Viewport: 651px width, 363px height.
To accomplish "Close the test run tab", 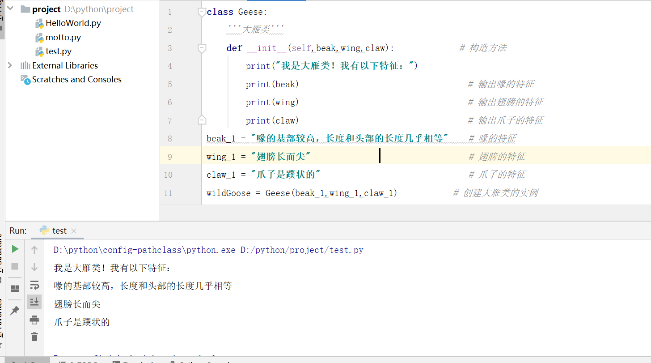I will [74, 231].
